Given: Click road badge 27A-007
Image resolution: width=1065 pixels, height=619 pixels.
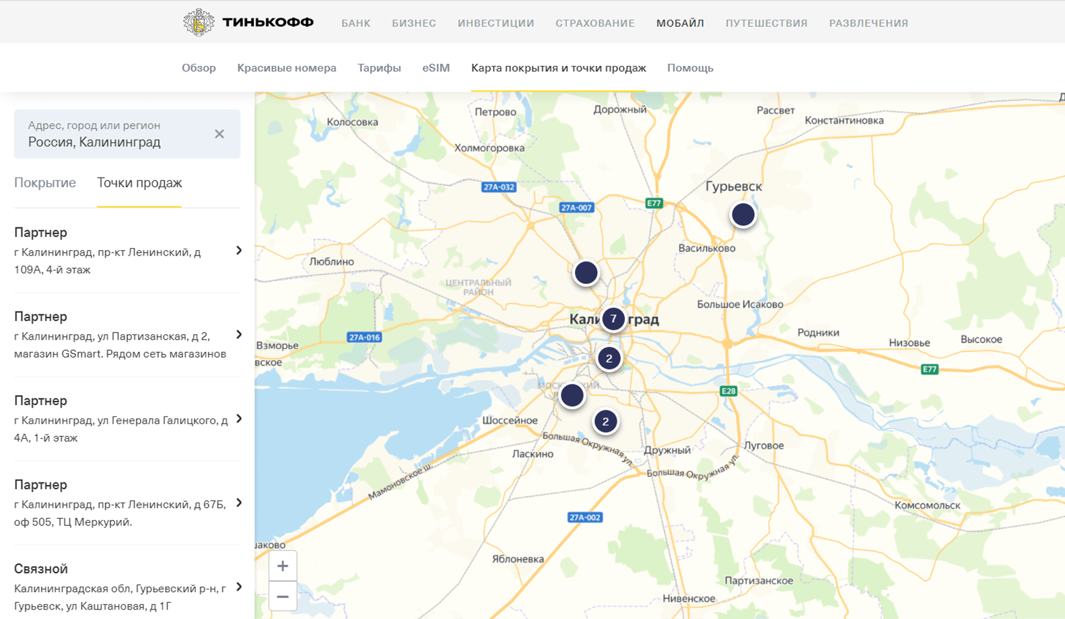Looking at the screenshot, I should 576,207.
